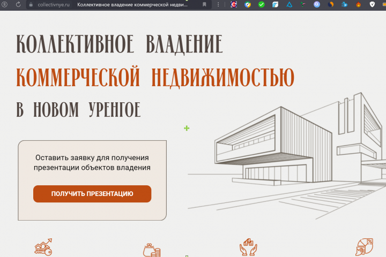Open the orange-dark circle extension icon
Image resolution: width=386 pixels, height=257 pixels.
pos(331,4)
